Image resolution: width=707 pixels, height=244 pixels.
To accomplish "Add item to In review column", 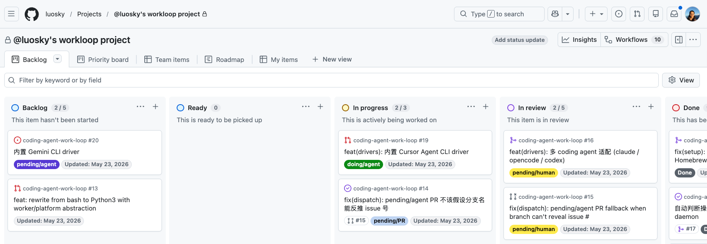I will click(651, 107).
